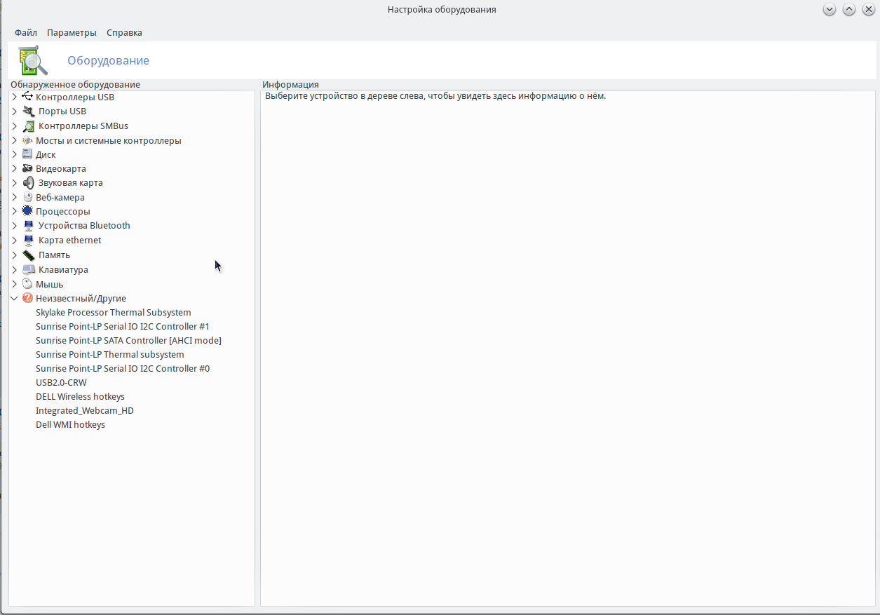Viewport: 880px width, 615px height.
Task: Expand the Карта ethernet branch
Action: 15,240
